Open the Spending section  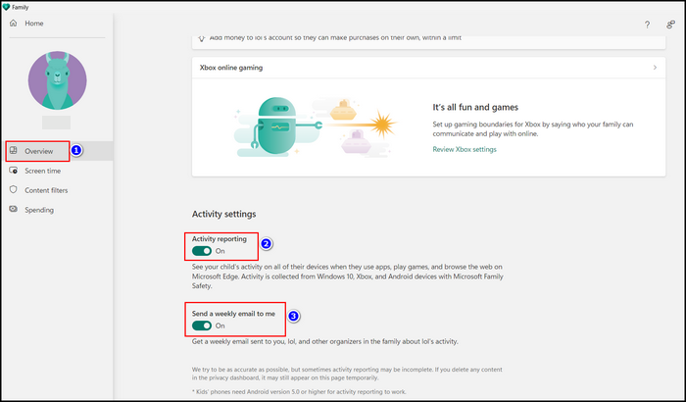pos(39,210)
